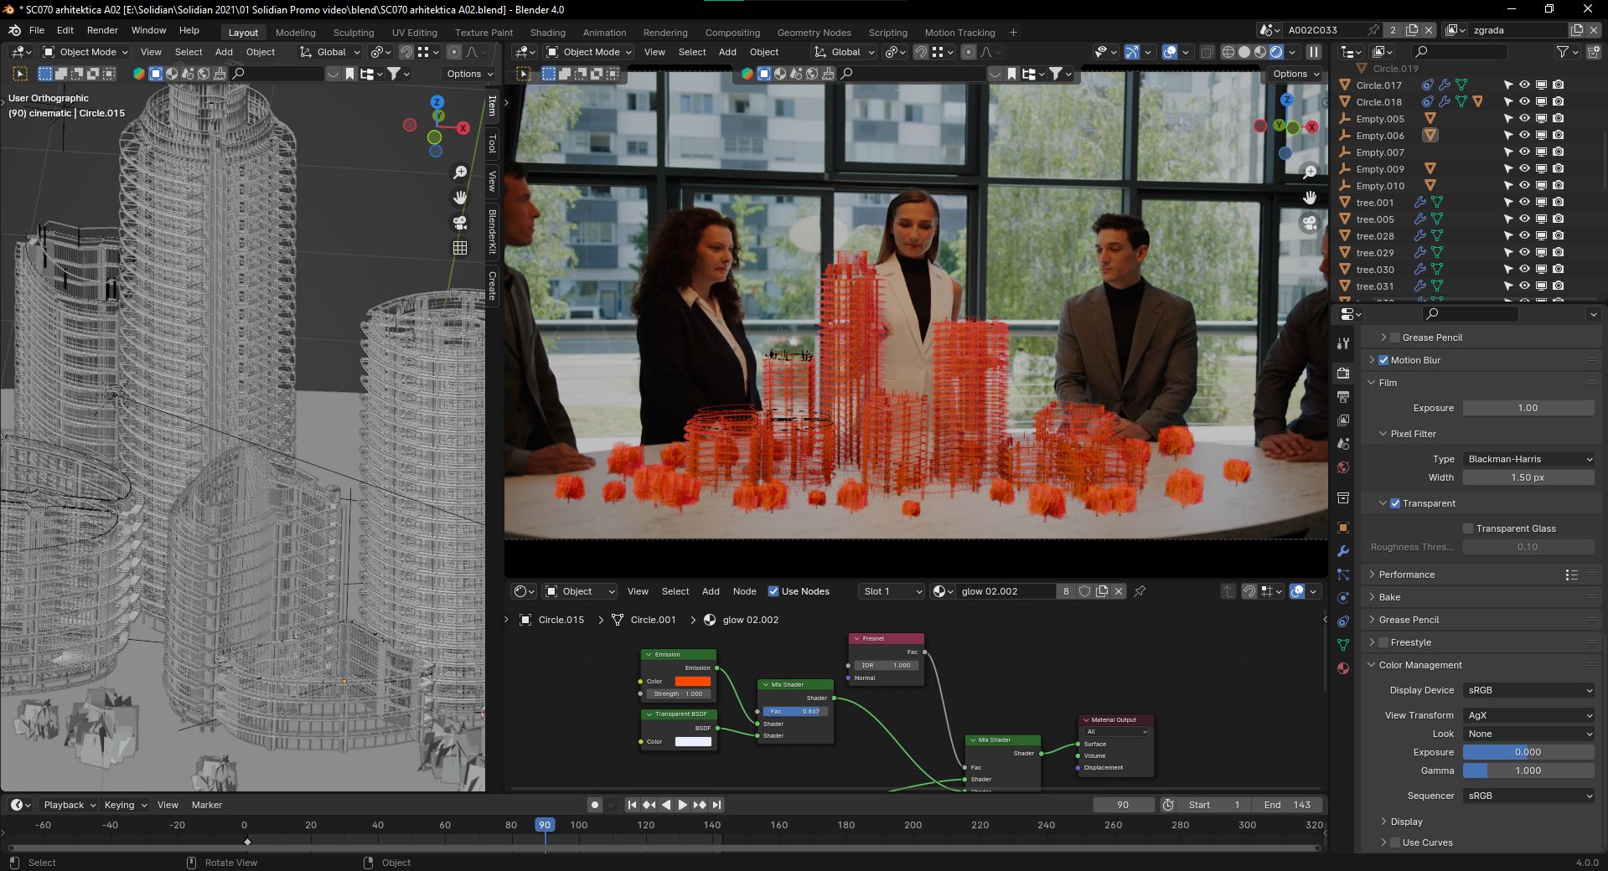Open the Display Device dropdown
Screen dimensions: 1608x871
pos(1528,690)
